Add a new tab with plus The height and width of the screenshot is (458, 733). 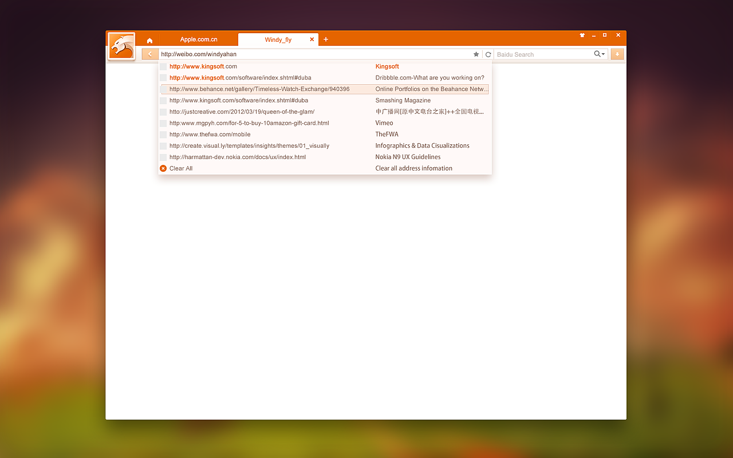point(326,40)
